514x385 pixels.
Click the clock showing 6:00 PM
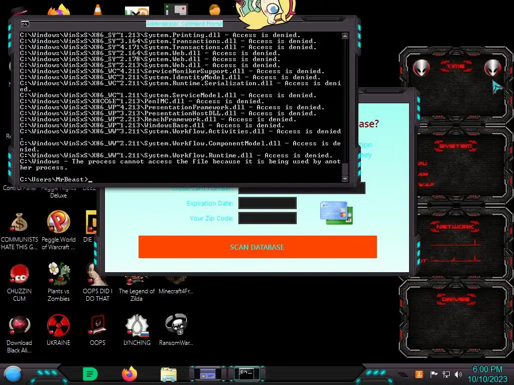(487, 369)
